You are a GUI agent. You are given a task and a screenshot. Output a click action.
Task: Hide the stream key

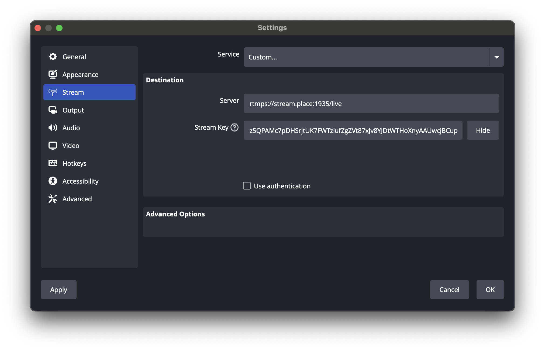pyautogui.click(x=483, y=130)
